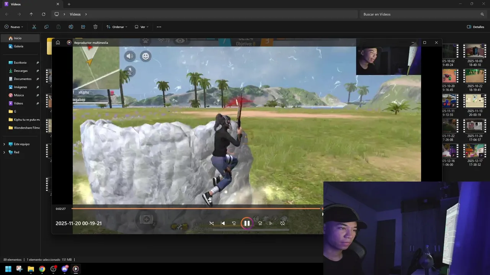Open Imágenes in the sidebar
Image resolution: width=490 pixels, height=275 pixels.
(x=20, y=87)
